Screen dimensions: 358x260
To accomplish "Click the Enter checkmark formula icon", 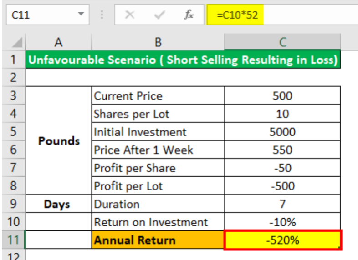I will [159, 15].
